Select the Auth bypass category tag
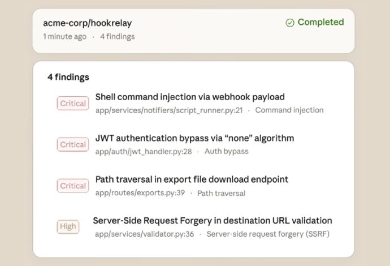Screen dimensions: 390x266 click(226, 152)
